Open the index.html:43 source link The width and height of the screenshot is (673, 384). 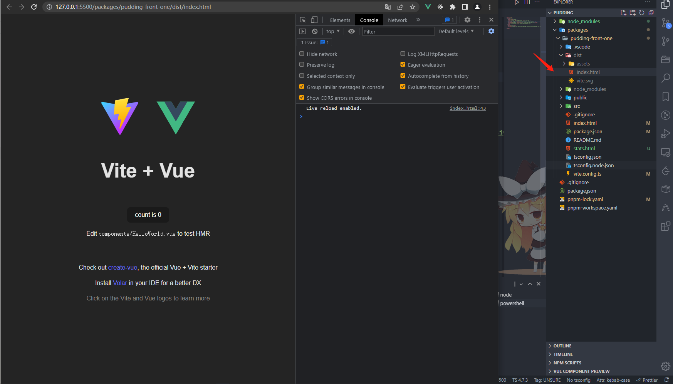click(x=468, y=108)
